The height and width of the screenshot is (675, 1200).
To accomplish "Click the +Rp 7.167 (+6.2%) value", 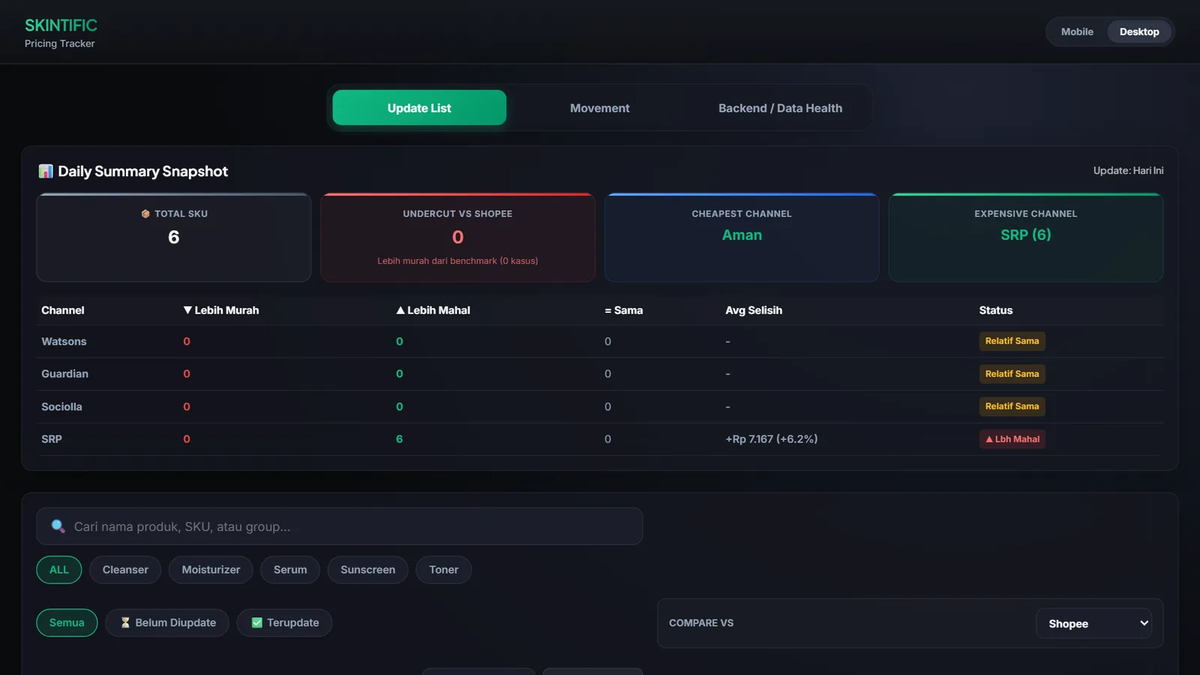I will 771,439.
